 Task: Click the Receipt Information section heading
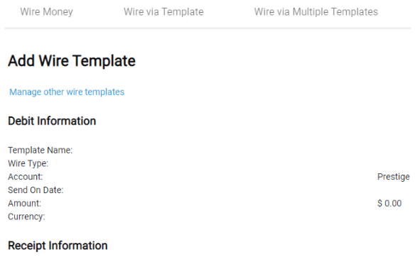tap(58, 246)
